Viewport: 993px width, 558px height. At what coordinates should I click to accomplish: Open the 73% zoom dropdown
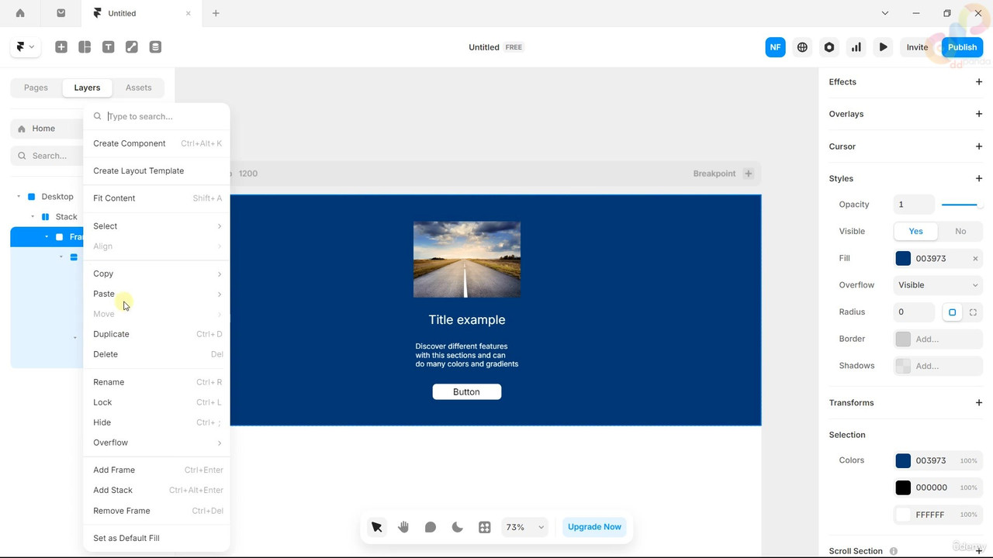coord(526,527)
